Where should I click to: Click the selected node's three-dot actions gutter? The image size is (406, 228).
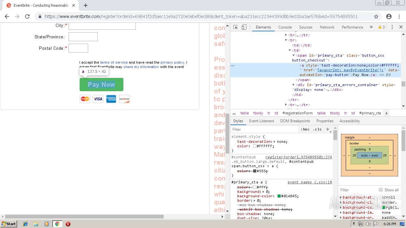(x=232, y=66)
